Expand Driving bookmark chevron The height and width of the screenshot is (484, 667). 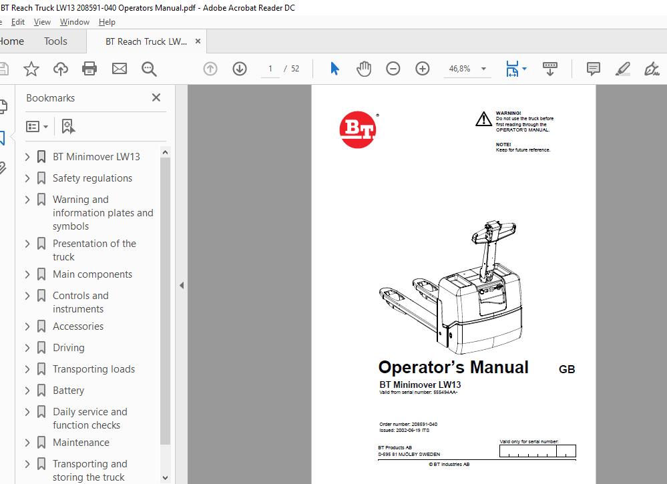(x=27, y=348)
